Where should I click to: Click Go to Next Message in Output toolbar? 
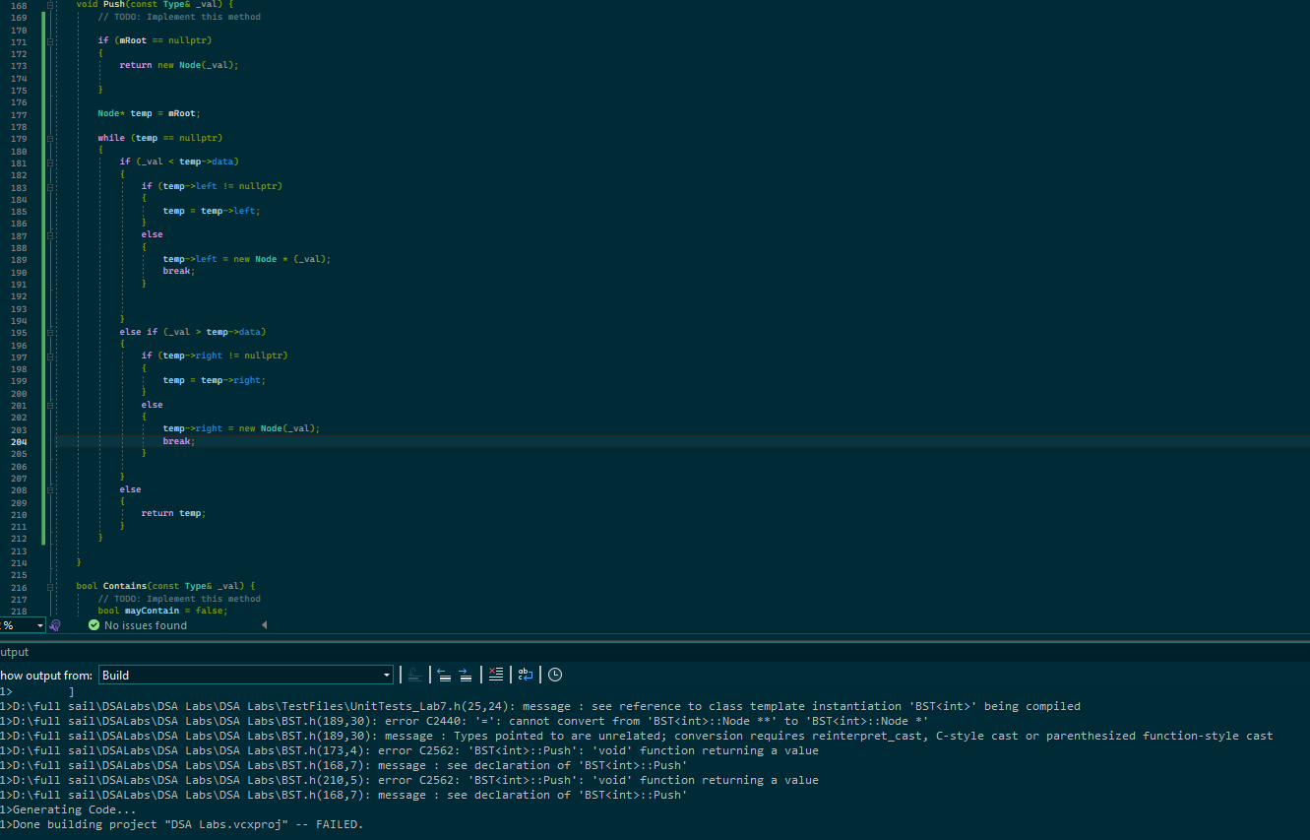click(x=465, y=675)
